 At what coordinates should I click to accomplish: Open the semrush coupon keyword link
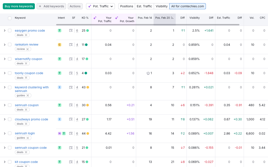tap(26, 105)
